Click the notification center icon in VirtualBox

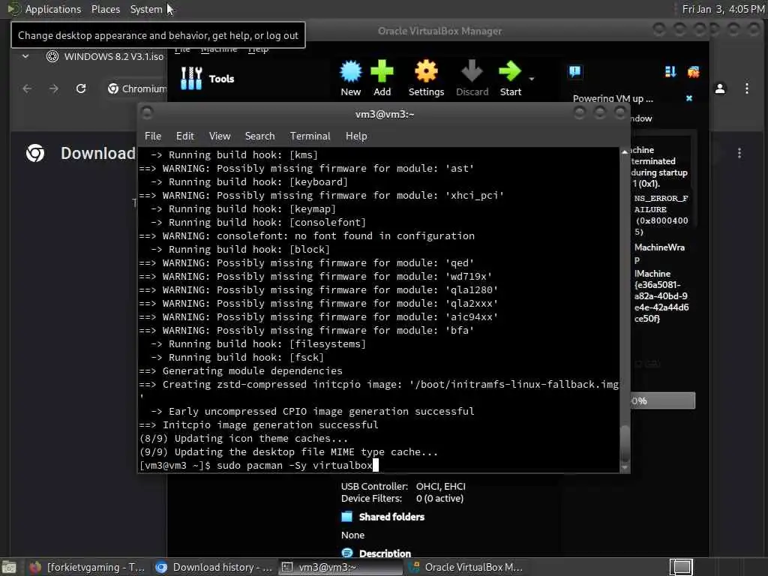pyautogui.click(x=575, y=72)
